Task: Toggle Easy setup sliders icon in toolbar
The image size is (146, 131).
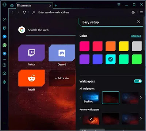Action: 141,12
